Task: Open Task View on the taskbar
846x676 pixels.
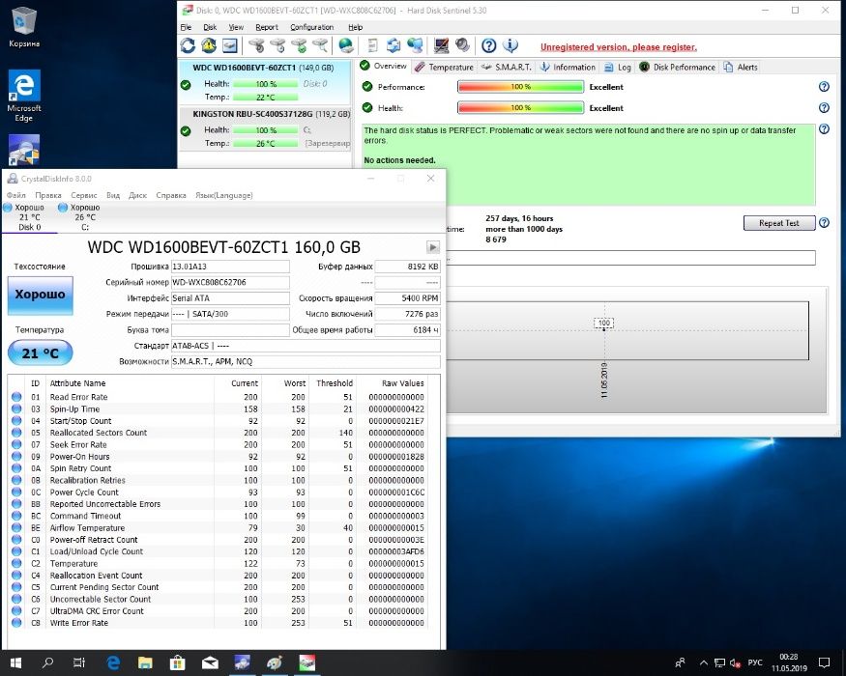Action: [79, 662]
